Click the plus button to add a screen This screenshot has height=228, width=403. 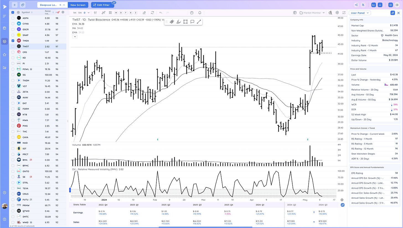14,5
